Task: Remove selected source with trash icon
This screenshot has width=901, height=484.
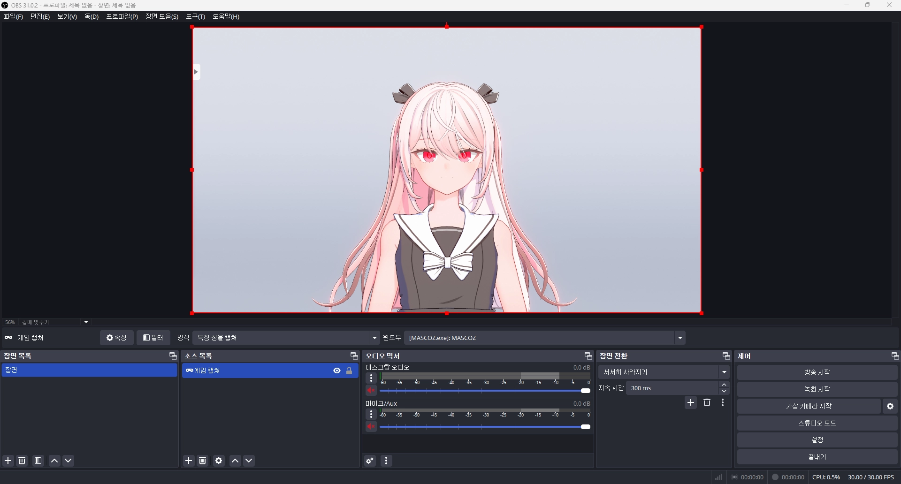Action: (203, 461)
